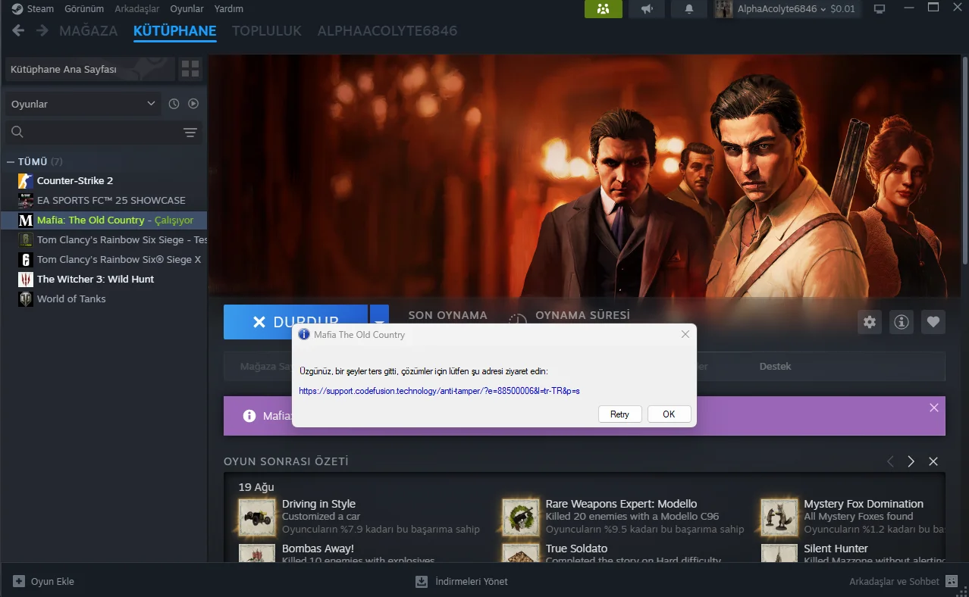Switch to the MAĞAZA tab
Viewport: 969px width, 597px height.
(x=88, y=31)
